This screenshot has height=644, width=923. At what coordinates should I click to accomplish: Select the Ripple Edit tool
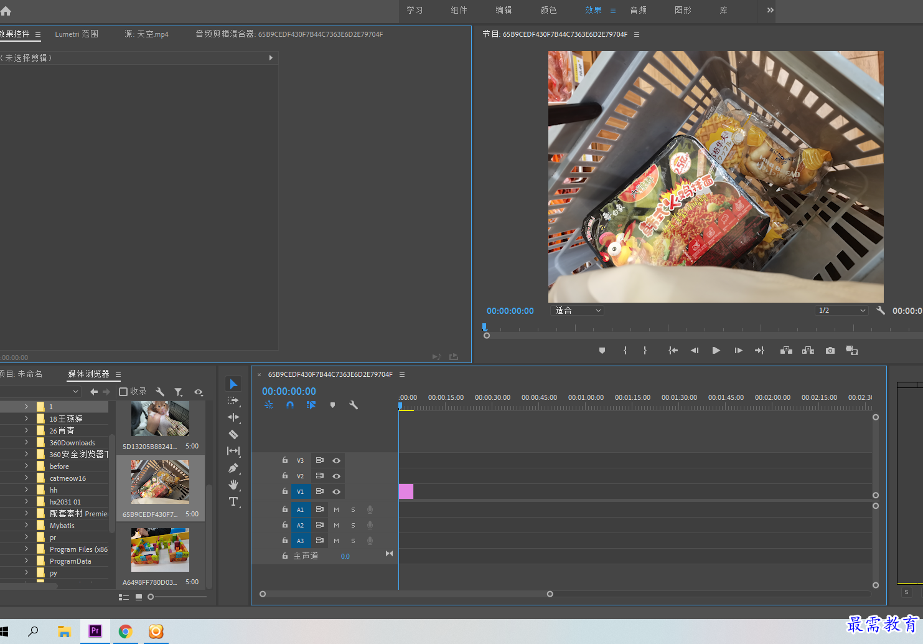coord(233,417)
